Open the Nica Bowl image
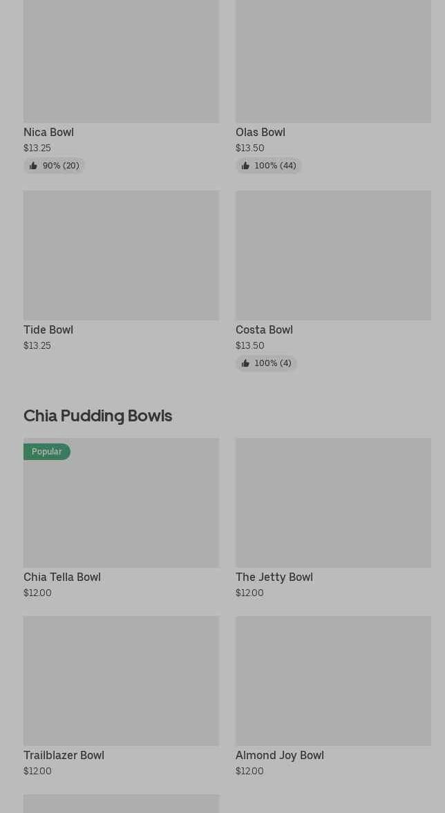Screen dimensions: 445x813 (x=121, y=61)
